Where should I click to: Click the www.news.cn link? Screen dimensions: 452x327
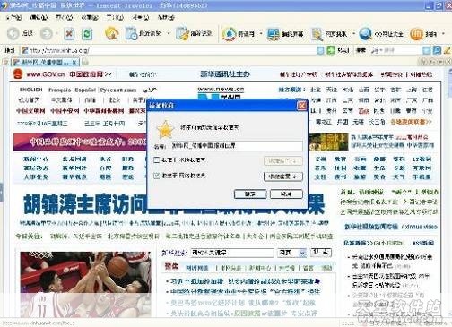(221, 89)
